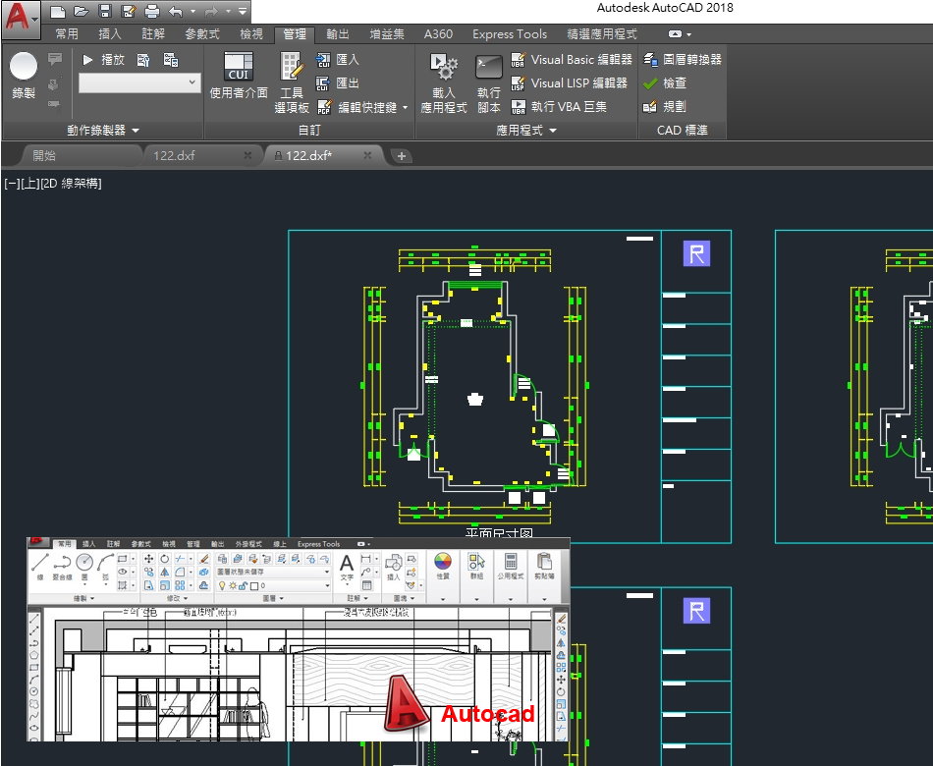Click the Open file folder icon

[x=81, y=11]
